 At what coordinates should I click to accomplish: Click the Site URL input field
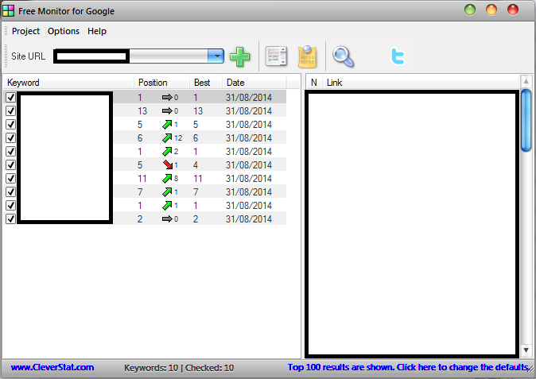(x=130, y=56)
